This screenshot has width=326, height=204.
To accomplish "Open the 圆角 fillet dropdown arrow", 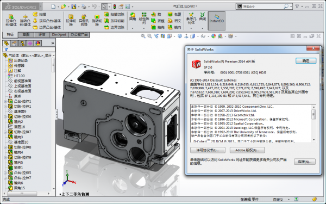I will click(x=133, y=28).
